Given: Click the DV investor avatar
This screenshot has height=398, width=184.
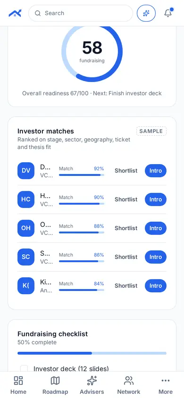Looking at the screenshot, I should click(x=26, y=171).
